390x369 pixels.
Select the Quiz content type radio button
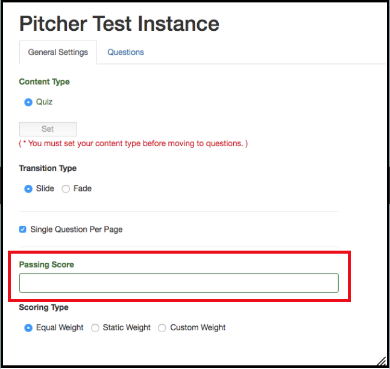coord(28,102)
